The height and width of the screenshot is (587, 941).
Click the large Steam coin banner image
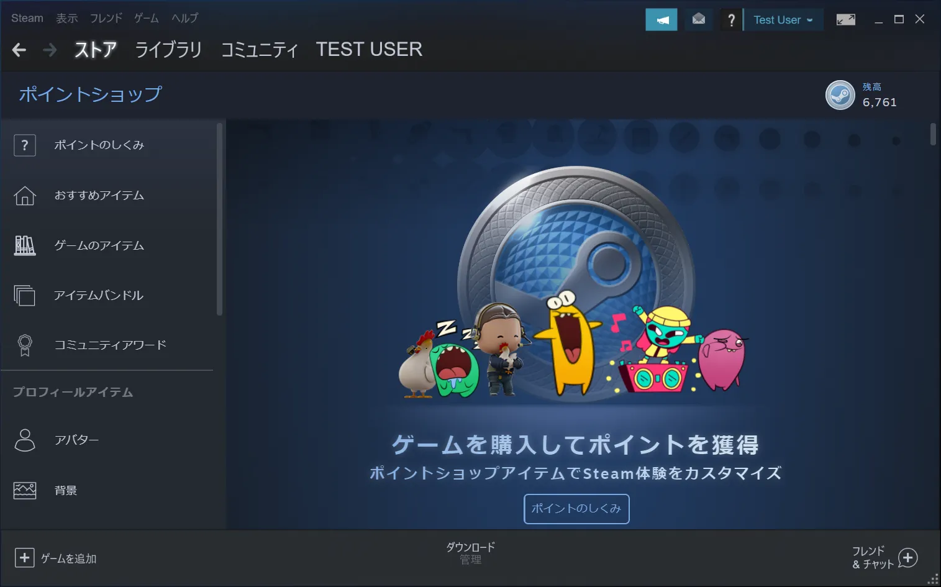point(576,283)
